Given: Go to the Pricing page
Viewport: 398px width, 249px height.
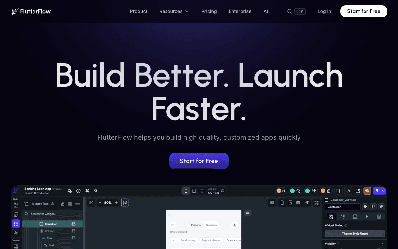Looking at the screenshot, I should tap(209, 11).
